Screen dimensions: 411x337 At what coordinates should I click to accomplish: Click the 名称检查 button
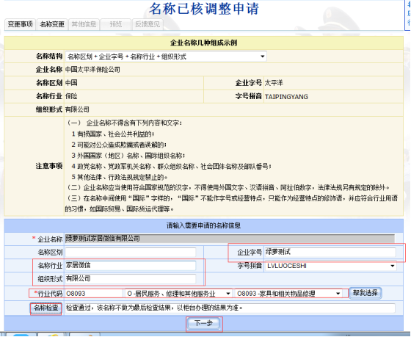click(x=46, y=308)
